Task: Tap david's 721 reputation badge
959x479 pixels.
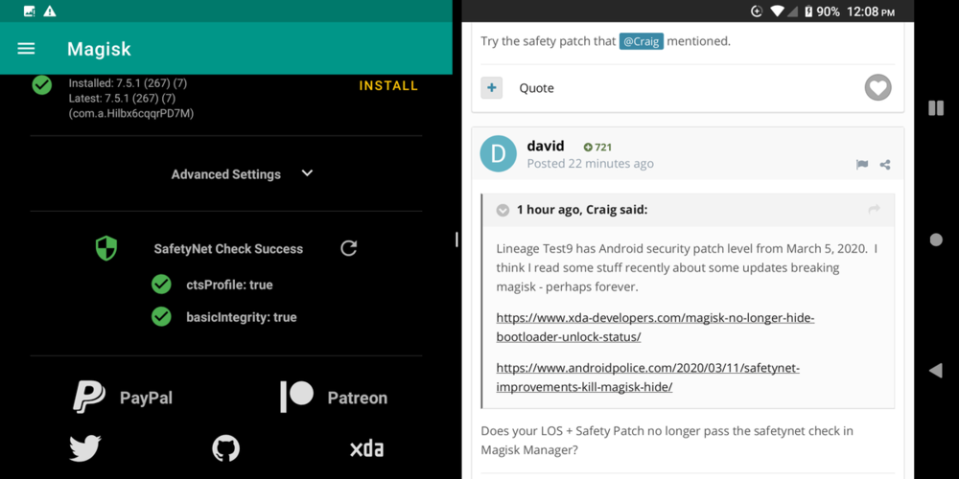Action: (x=597, y=148)
